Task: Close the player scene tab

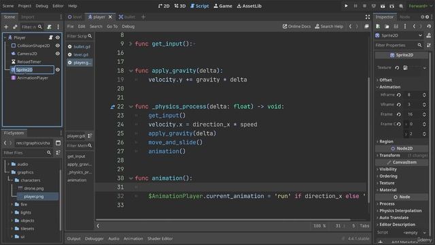Action: click(x=110, y=17)
